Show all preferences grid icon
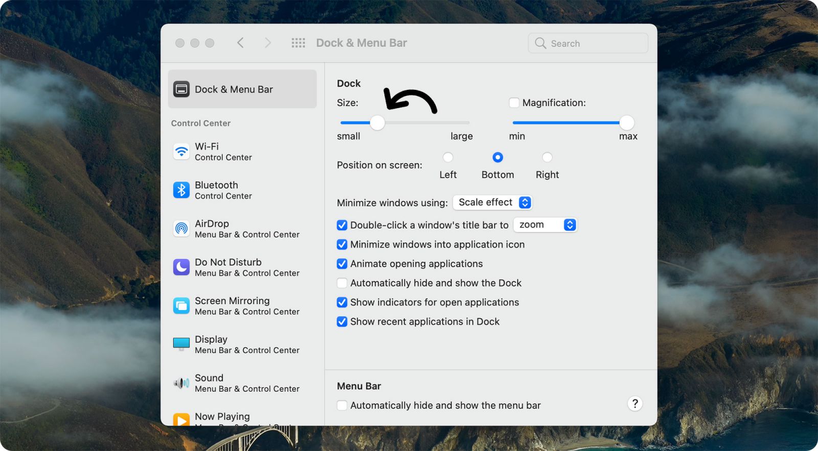Screen dimensions: 818x451 point(299,43)
